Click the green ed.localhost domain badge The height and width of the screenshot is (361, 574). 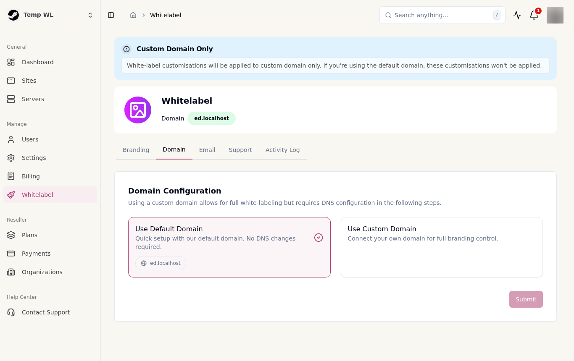tap(211, 118)
